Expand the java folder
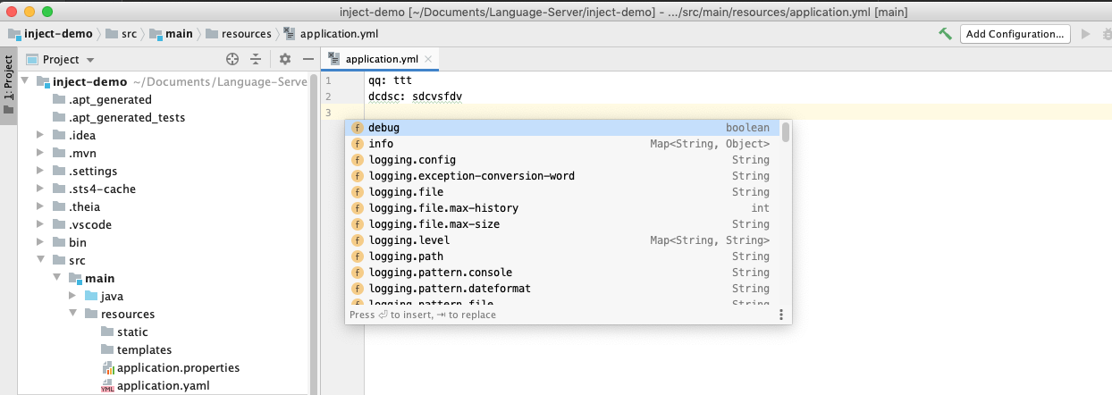The height and width of the screenshot is (395, 1112). pyautogui.click(x=73, y=296)
